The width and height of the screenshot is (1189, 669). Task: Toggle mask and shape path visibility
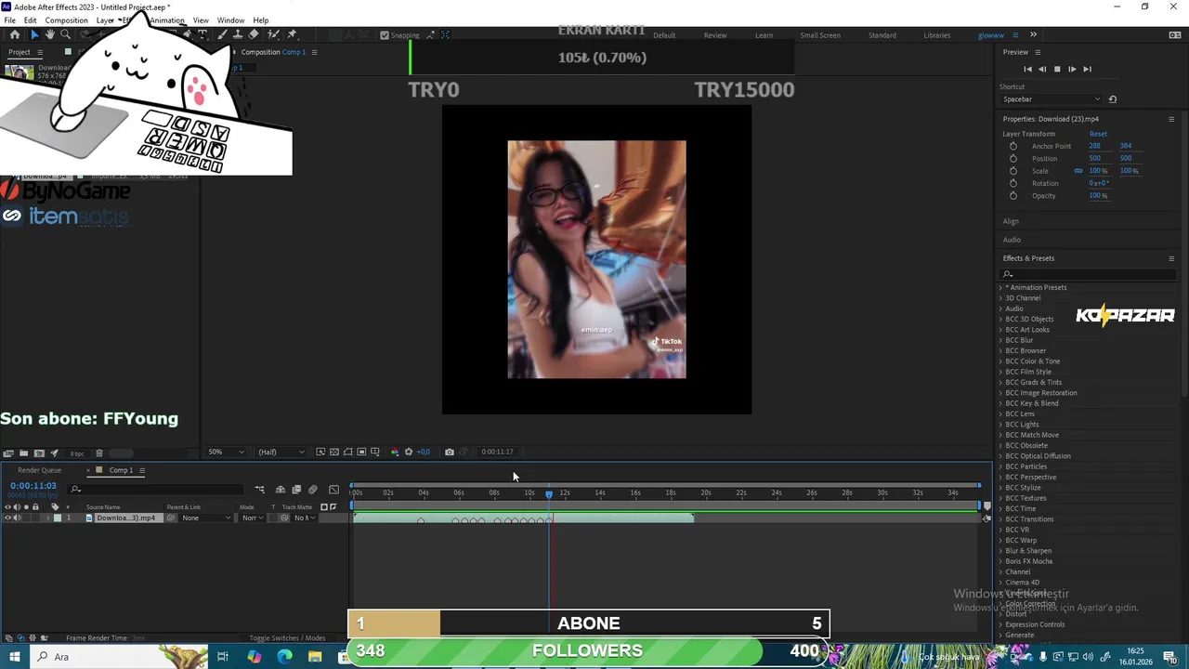(x=347, y=452)
